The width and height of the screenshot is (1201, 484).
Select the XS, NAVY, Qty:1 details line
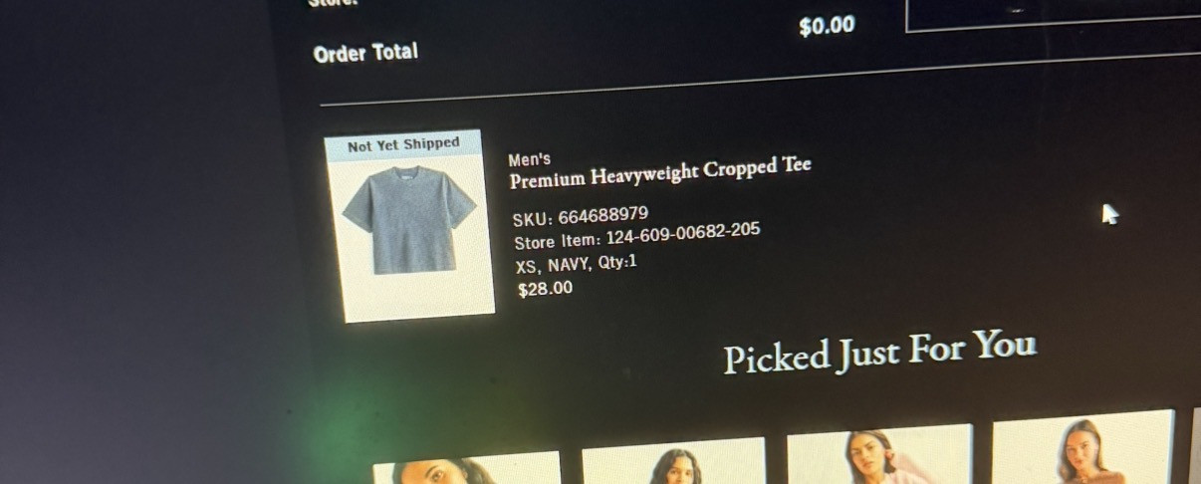click(576, 264)
